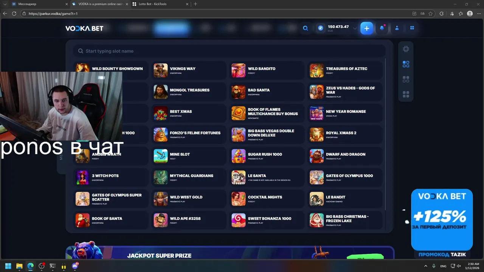Viewport: 484px width, 272px height.
Task: Select Fonzo's Feline Fortunes icon
Action: pyautogui.click(x=161, y=134)
